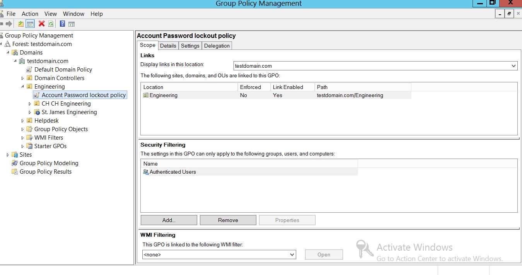
Task: Click the Sites node icon
Action: pyautogui.click(x=15, y=155)
